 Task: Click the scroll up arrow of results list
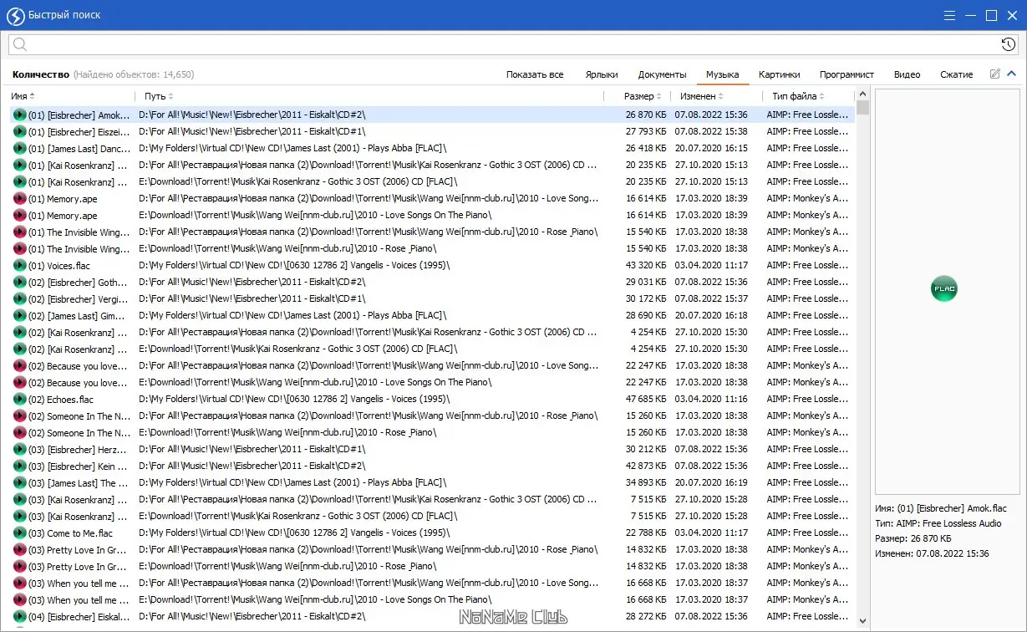[x=862, y=93]
